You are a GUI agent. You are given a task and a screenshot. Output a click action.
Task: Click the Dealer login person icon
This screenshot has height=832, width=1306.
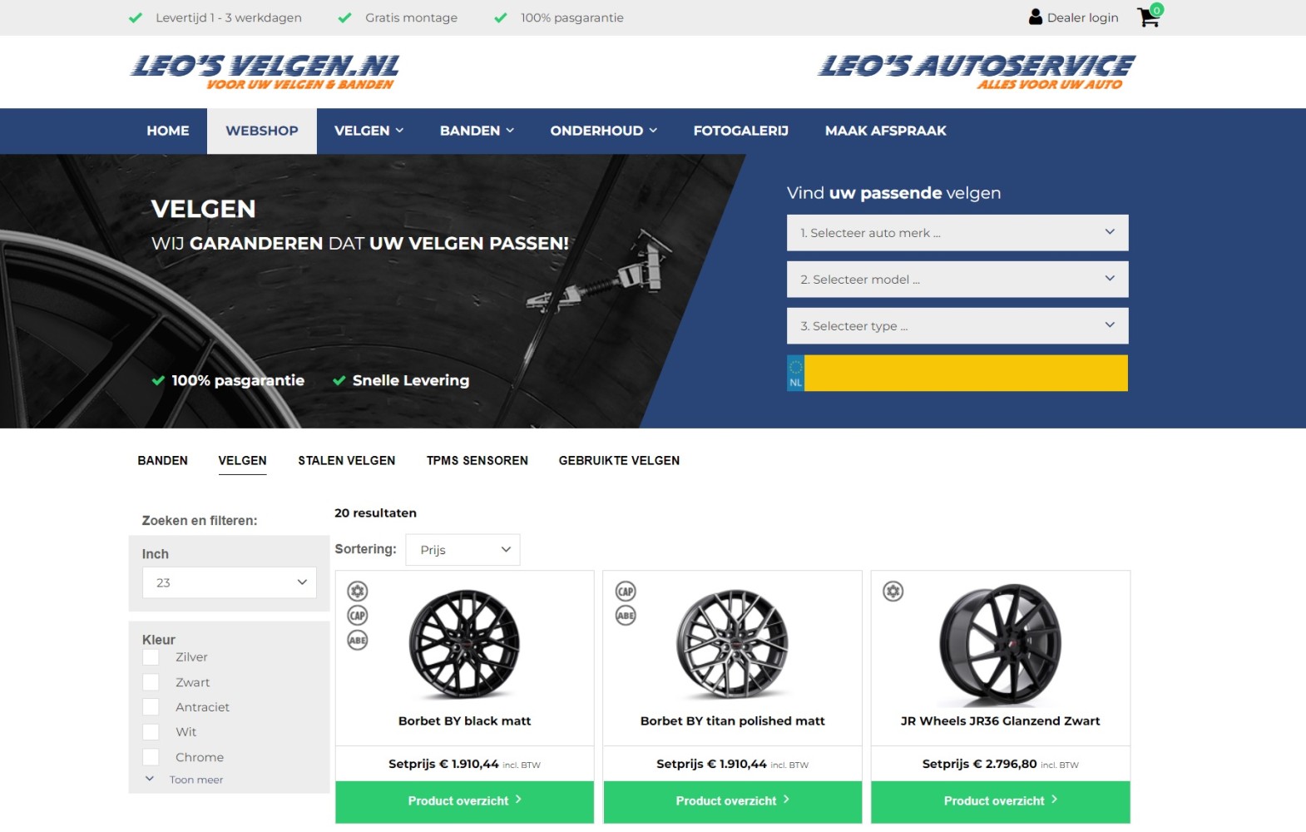pyautogui.click(x=1036, y=17)
